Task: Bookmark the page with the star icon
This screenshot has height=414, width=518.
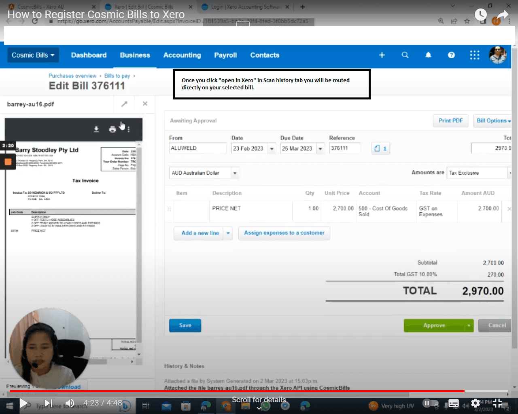Action: [467, 21]
